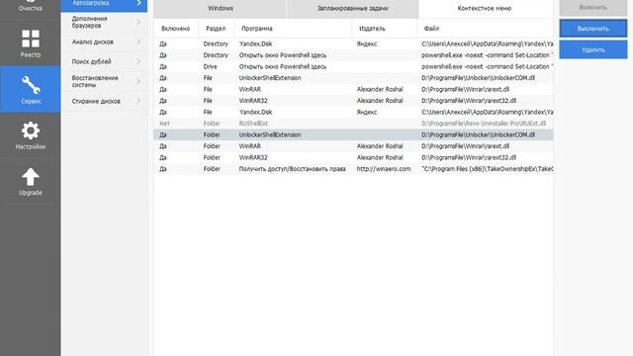The image size is (633, 356).
Task: Click the Включить button
Action: pyautogui.click(x=593, y=7)
